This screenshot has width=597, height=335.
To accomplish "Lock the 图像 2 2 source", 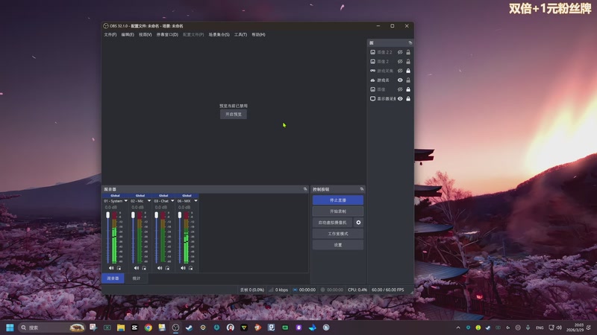I will click(x=408, y=52).
